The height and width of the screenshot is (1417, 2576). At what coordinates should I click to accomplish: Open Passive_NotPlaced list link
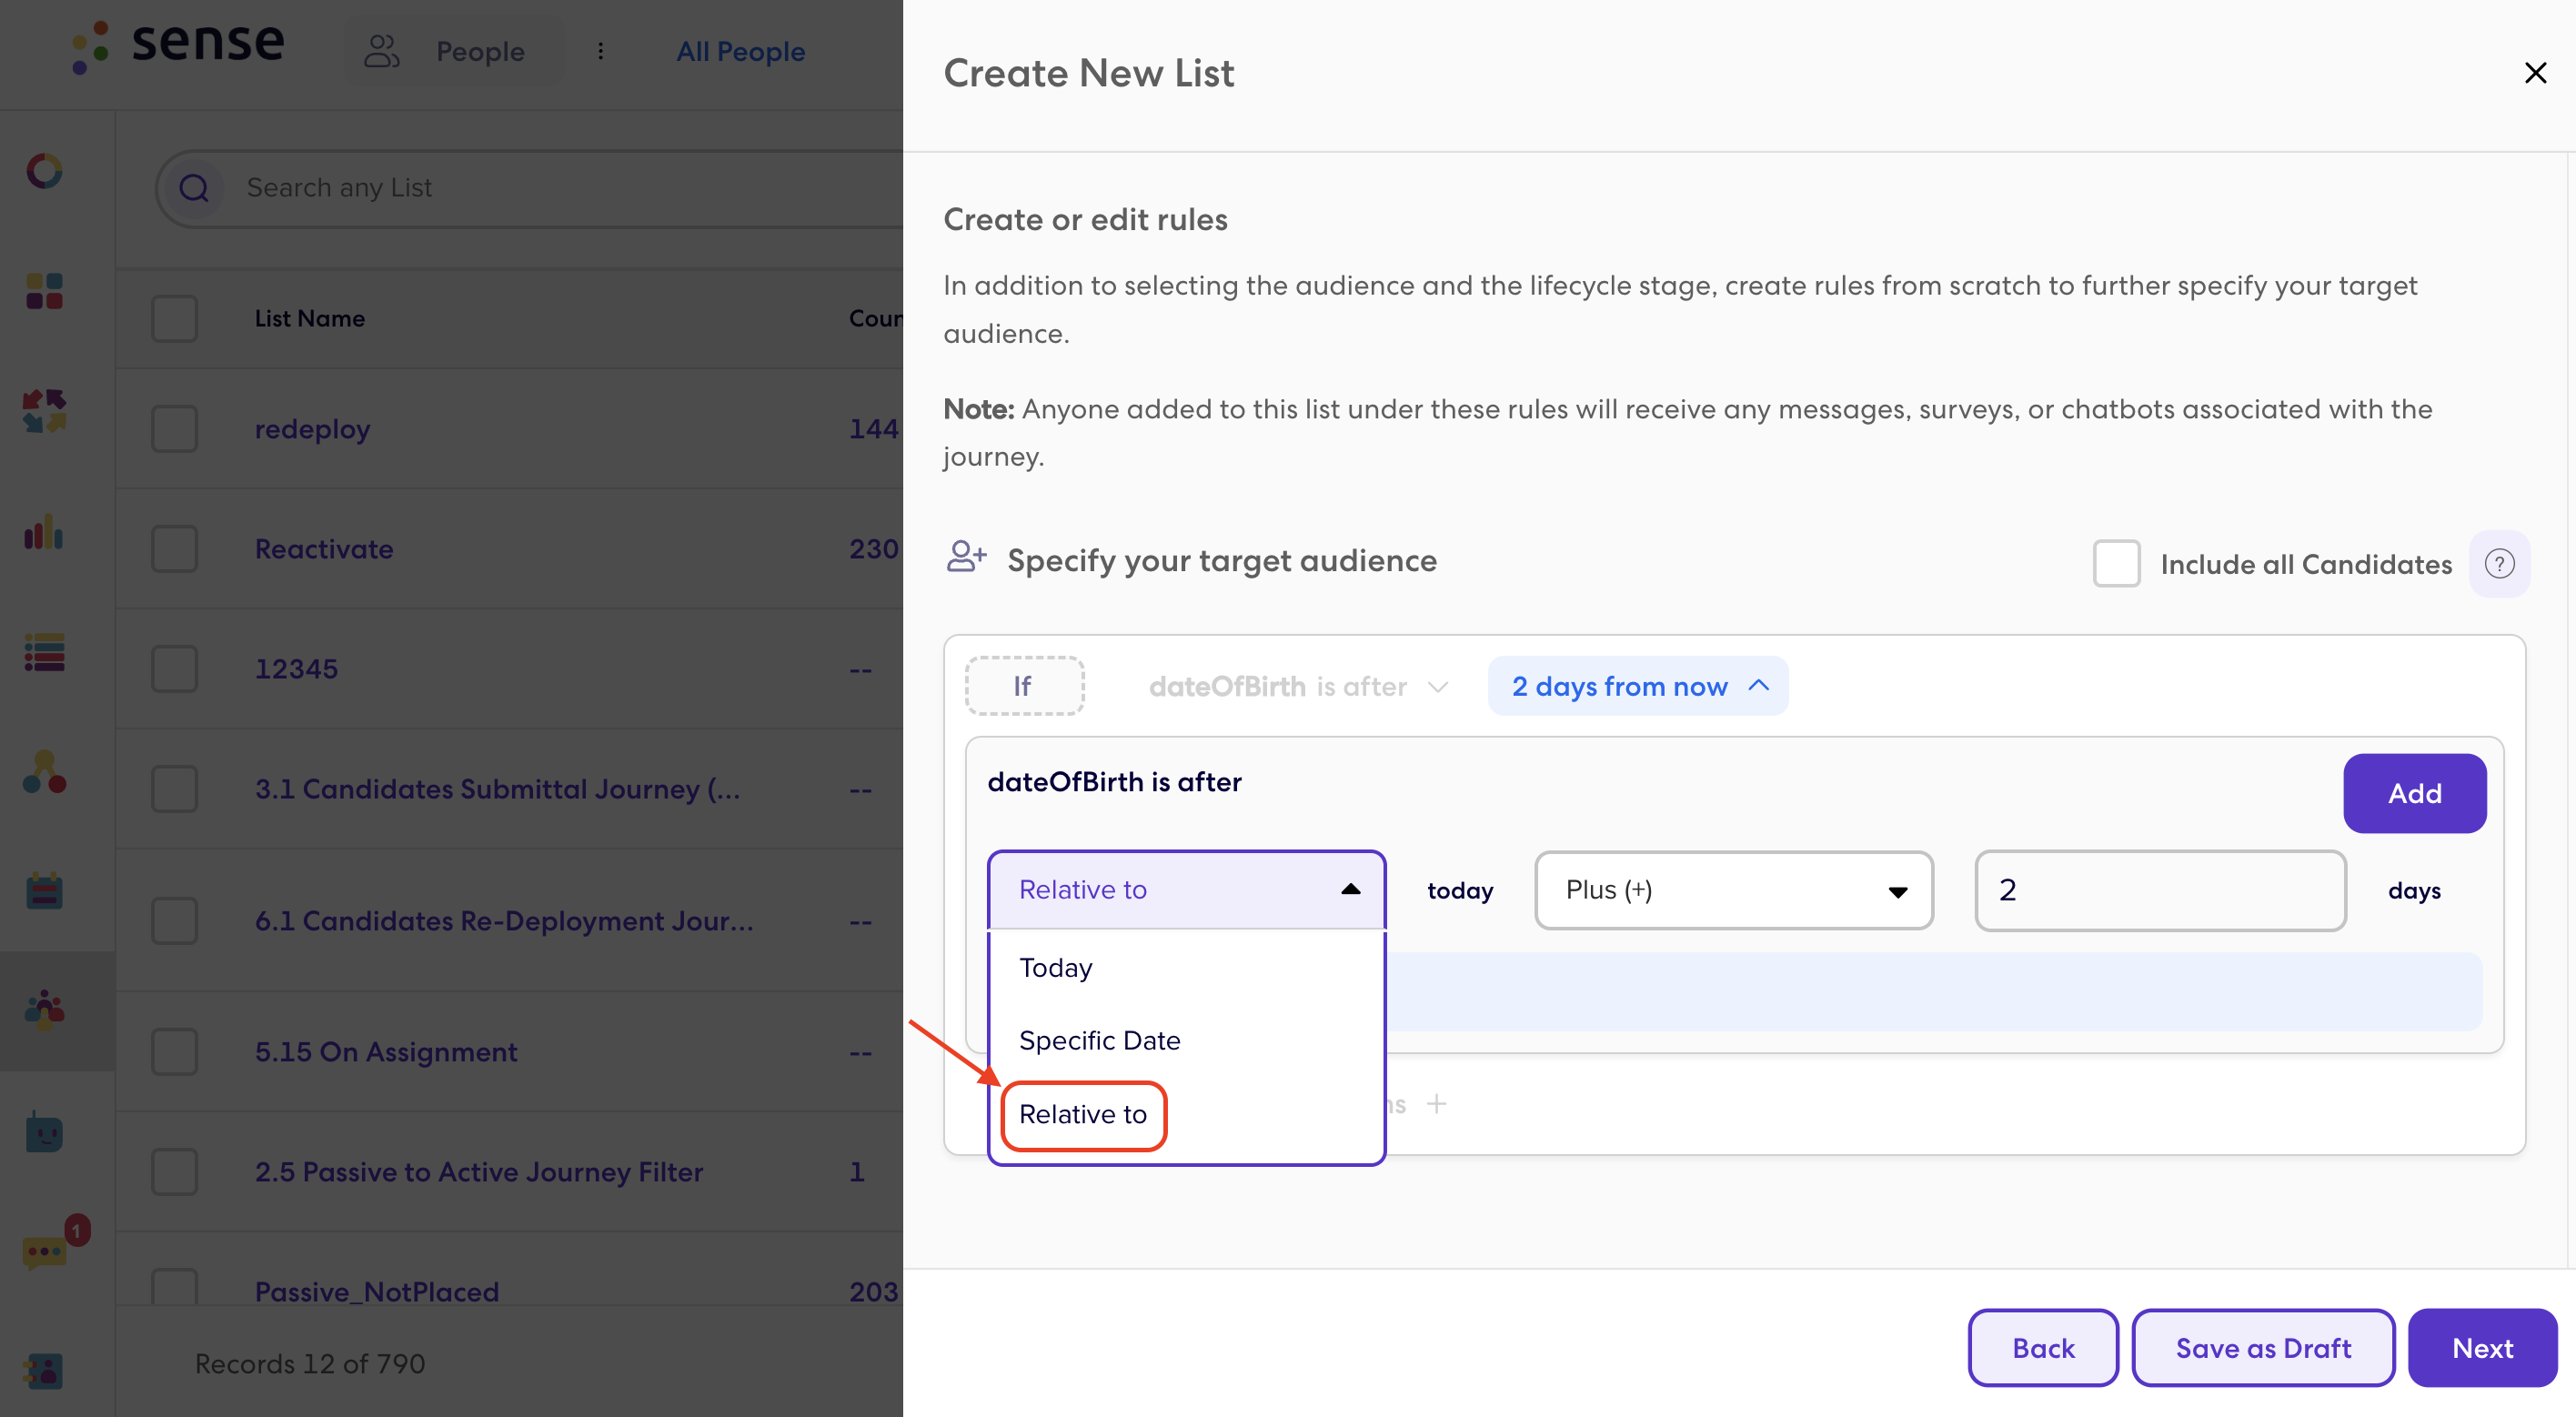click(x=377, y=1291)
